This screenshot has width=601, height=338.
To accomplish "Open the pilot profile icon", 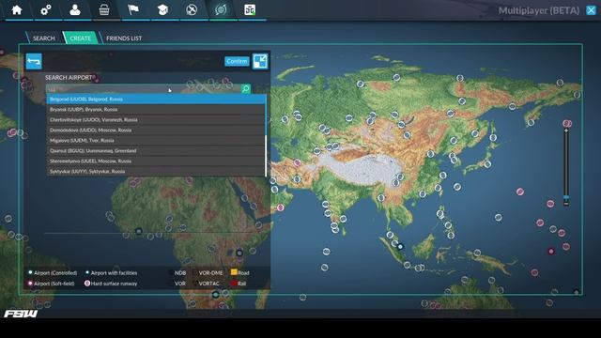I will (x=75, y=9).
